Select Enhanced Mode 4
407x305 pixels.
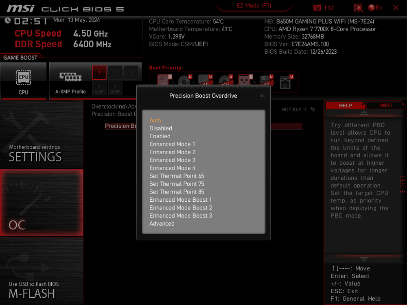coord(172,168)
